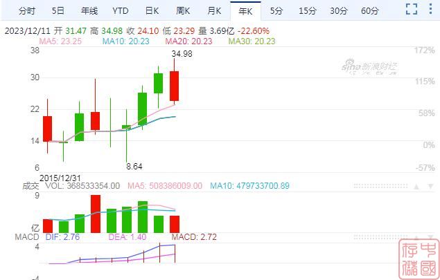The image size is (440, 280).
Task: Click the fullscreen expand icon
Action: [412, 10]
